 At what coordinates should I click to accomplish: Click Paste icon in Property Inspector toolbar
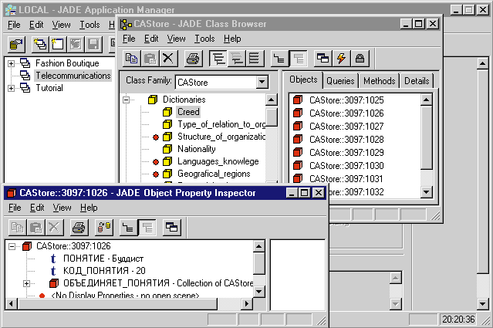tap(35, 228)
